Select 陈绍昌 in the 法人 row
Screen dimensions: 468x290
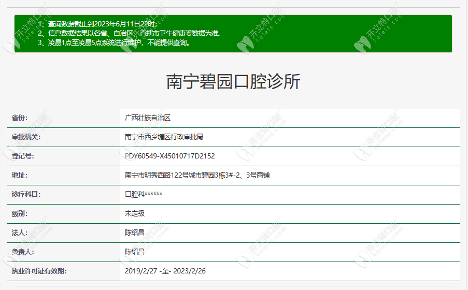(135, 233)
